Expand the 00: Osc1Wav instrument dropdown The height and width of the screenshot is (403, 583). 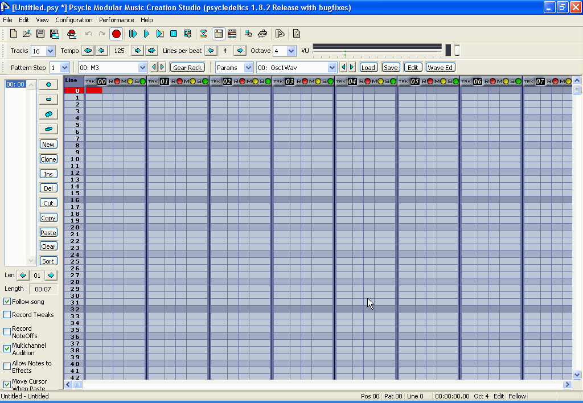[x=332, y=68]
